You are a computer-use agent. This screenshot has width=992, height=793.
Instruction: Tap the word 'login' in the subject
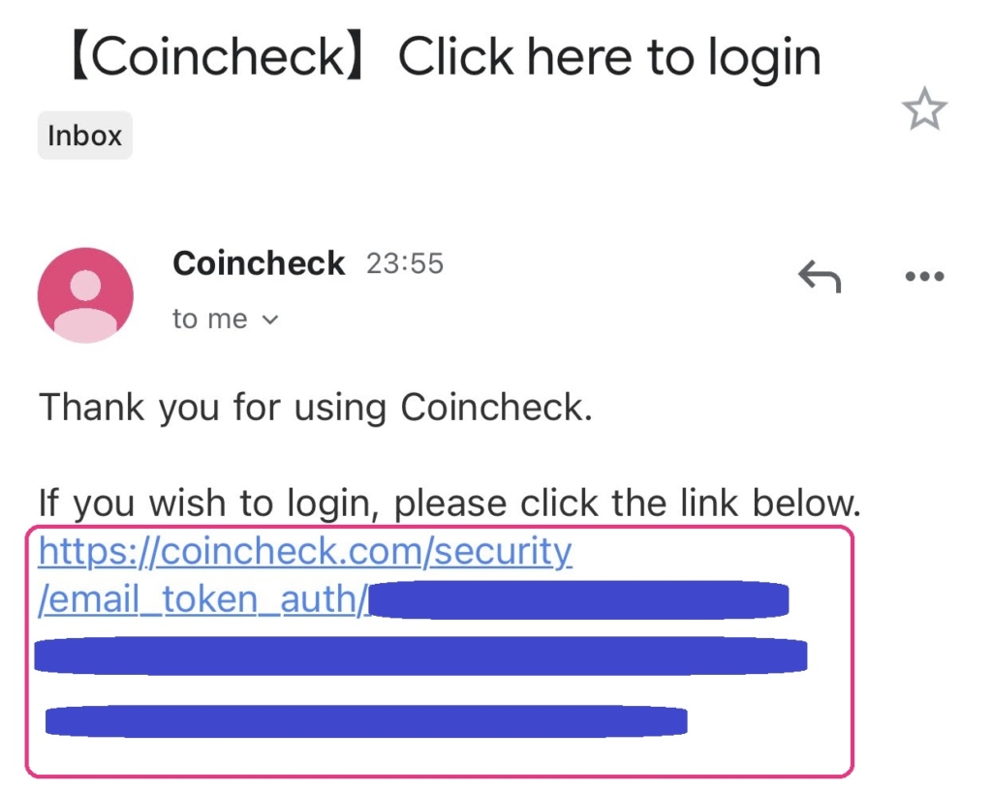764,59
